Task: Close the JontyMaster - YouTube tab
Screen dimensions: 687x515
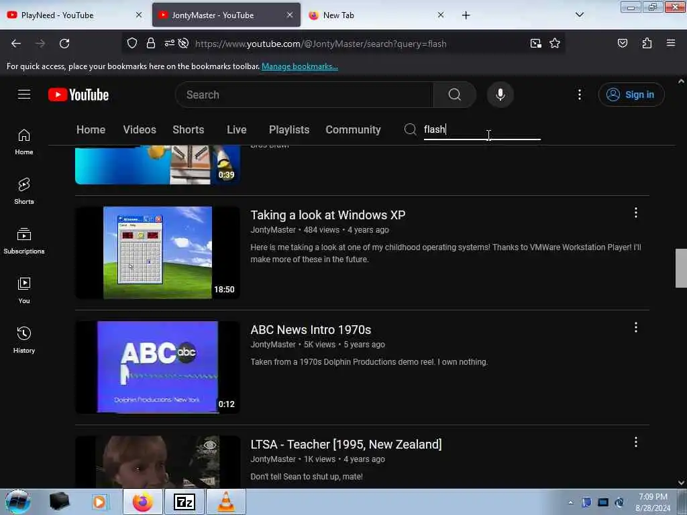Action: (x=290, y=15)
